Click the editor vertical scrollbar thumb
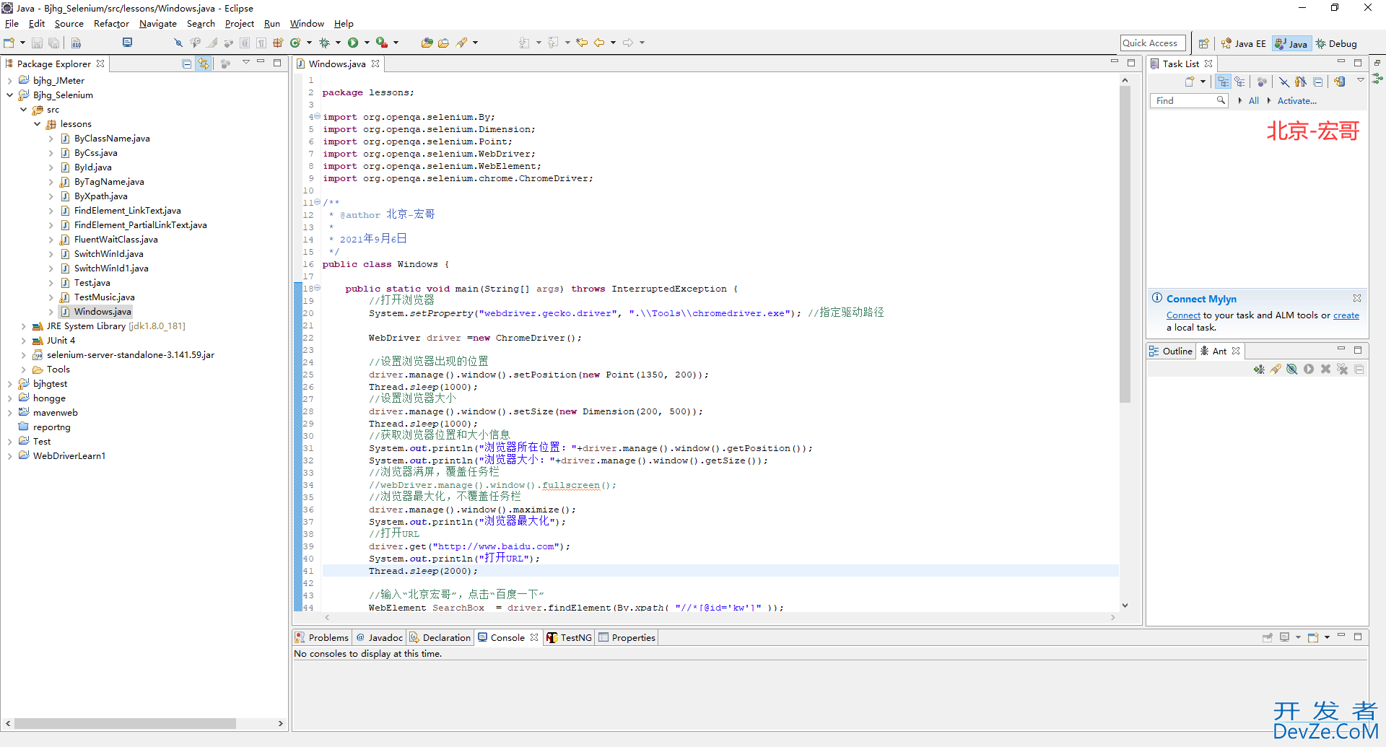The width and height of the screenshot is (1386, 747). [x=1125, y=244]
